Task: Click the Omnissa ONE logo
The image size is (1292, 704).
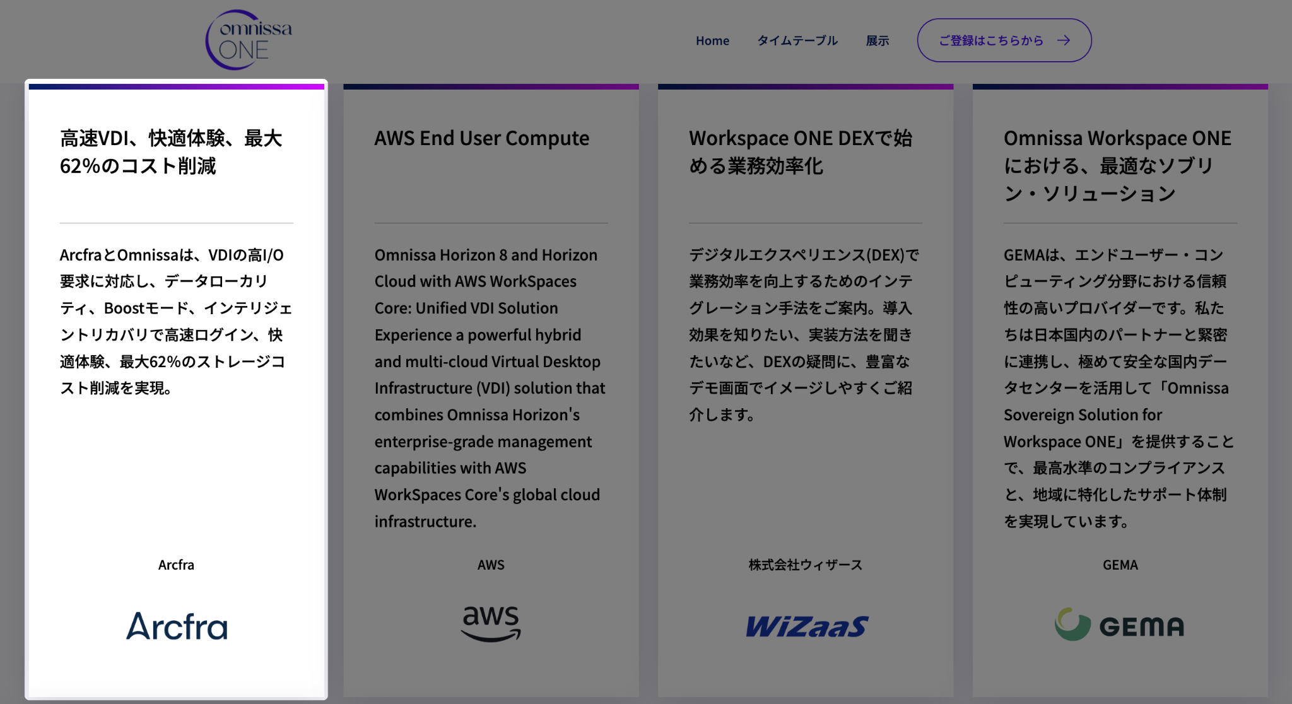Action: [x=249, y=38]
